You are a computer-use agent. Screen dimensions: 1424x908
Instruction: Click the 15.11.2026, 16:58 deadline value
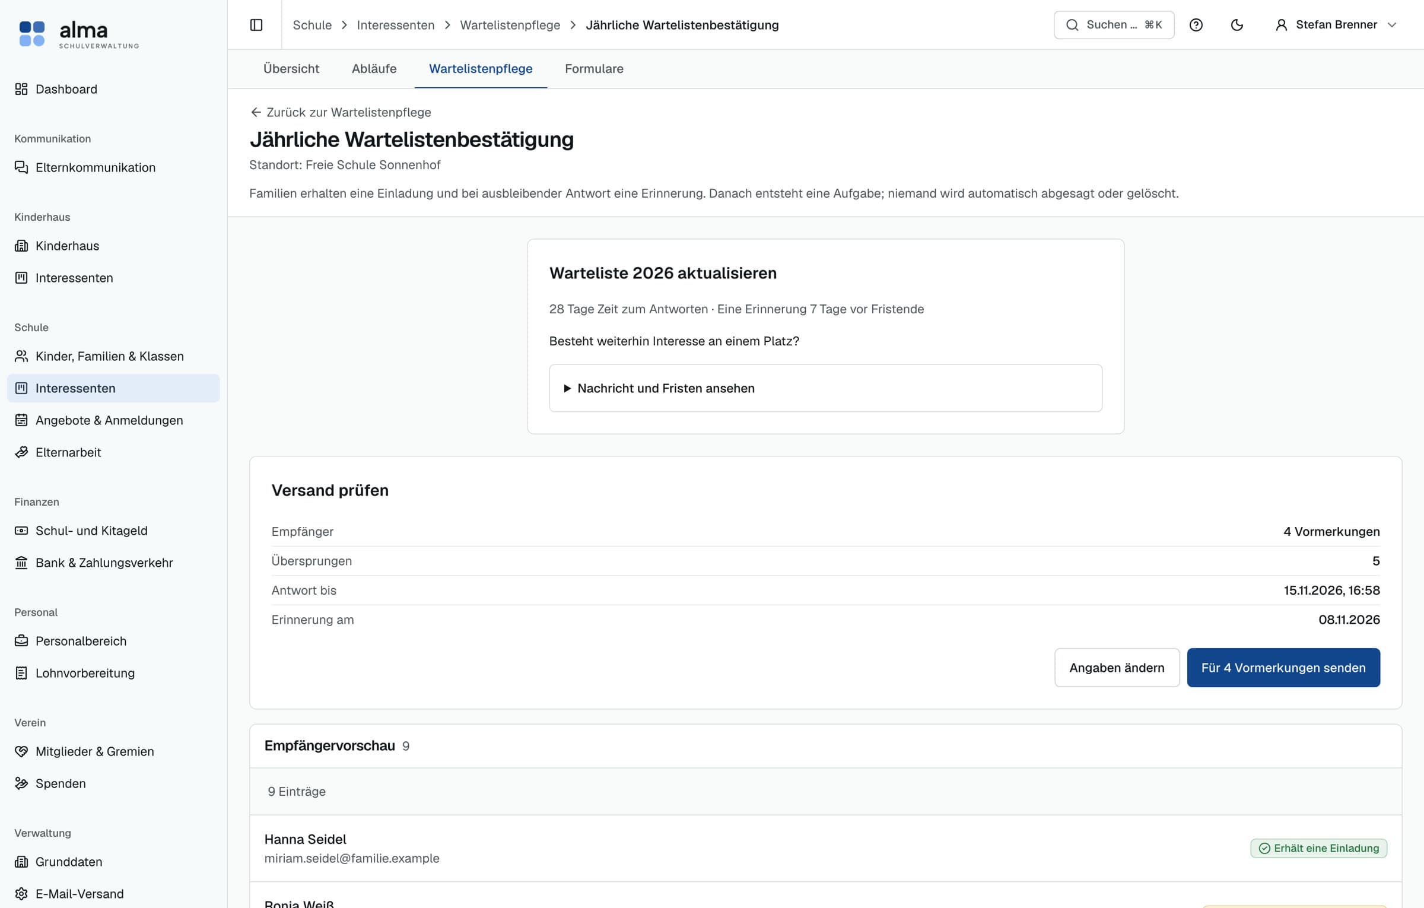[1331, 590]
